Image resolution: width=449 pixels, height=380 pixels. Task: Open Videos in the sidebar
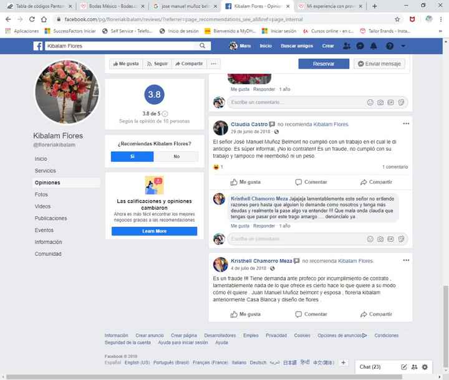[x=42, y=206]
